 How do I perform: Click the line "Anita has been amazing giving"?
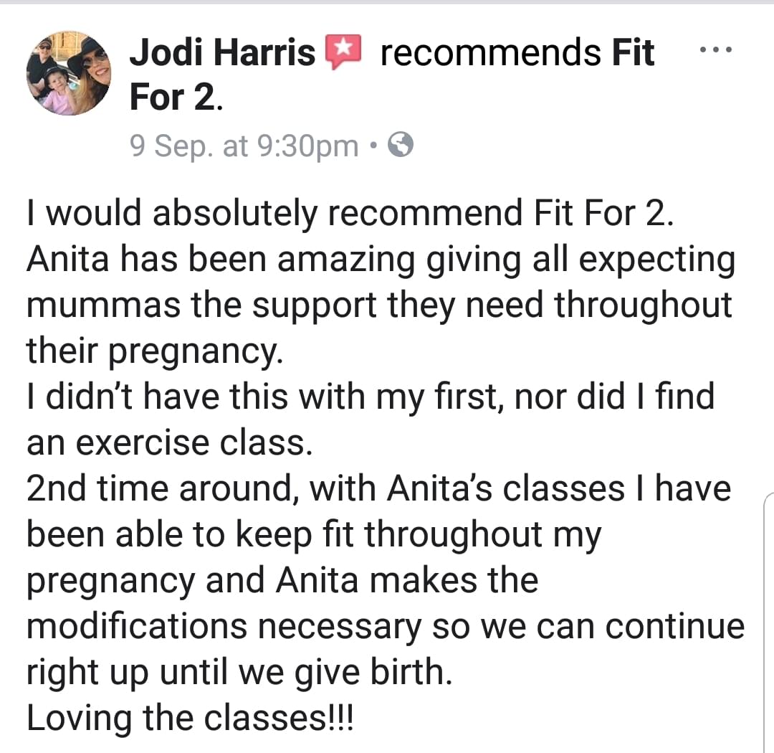381,259
